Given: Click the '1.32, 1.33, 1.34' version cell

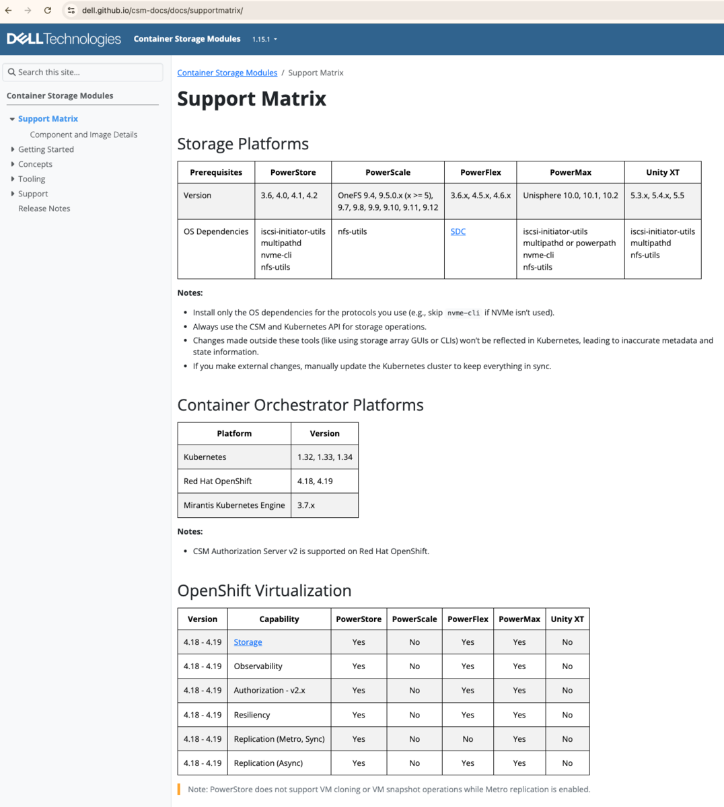Looking at the screenshot, I should 324,457.
